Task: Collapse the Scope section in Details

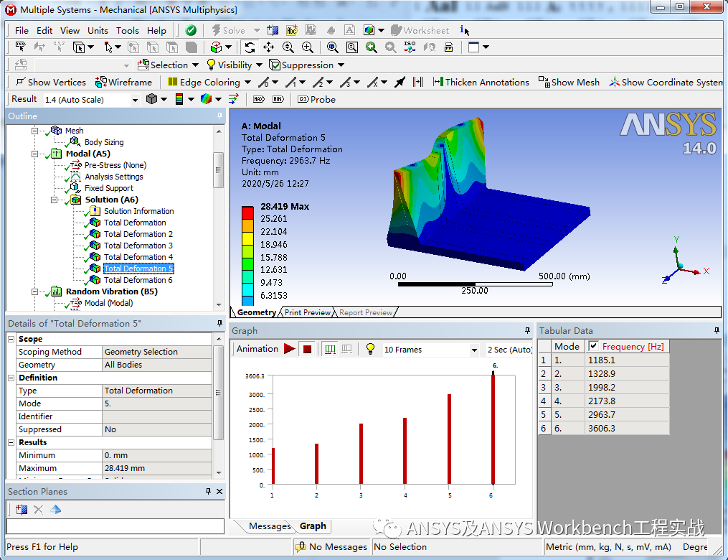Action: pyautogui.click(x=11, y=340)
